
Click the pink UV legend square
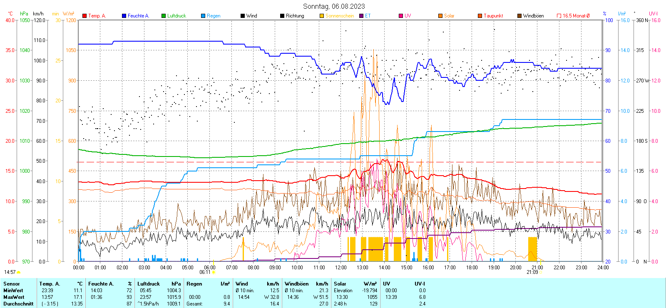(401, 16)
